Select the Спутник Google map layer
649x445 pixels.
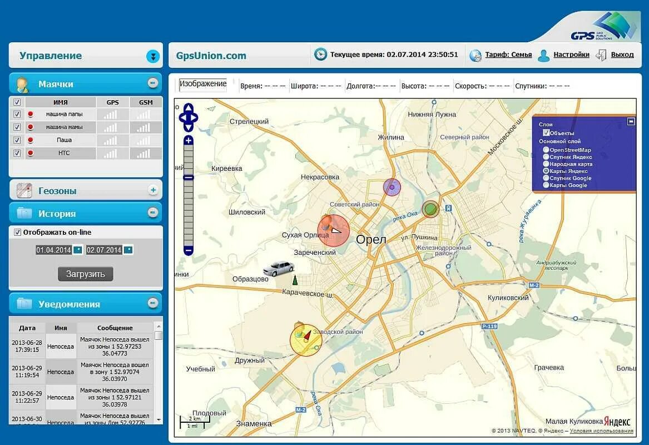[546, 178]
